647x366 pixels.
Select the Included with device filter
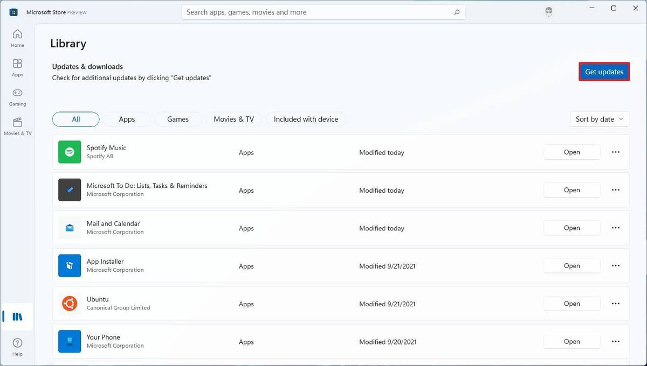(x=306, y=119)
